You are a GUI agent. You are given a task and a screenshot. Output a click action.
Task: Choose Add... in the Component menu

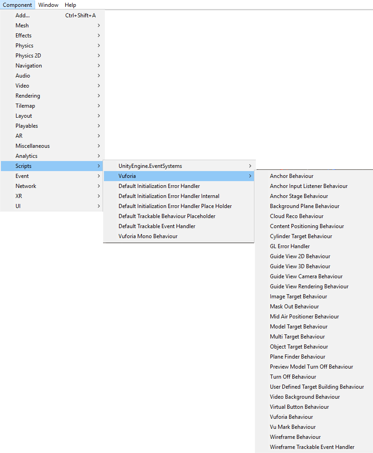point(52,16)
